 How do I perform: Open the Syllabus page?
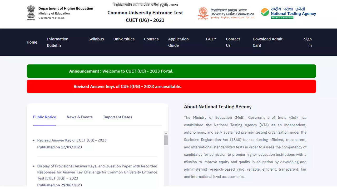coord(96,39)
